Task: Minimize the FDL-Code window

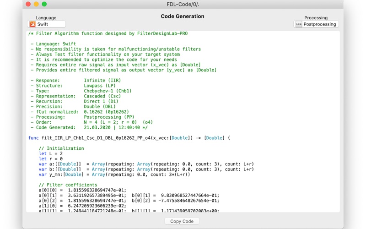Action: click(x=36, y=4)
